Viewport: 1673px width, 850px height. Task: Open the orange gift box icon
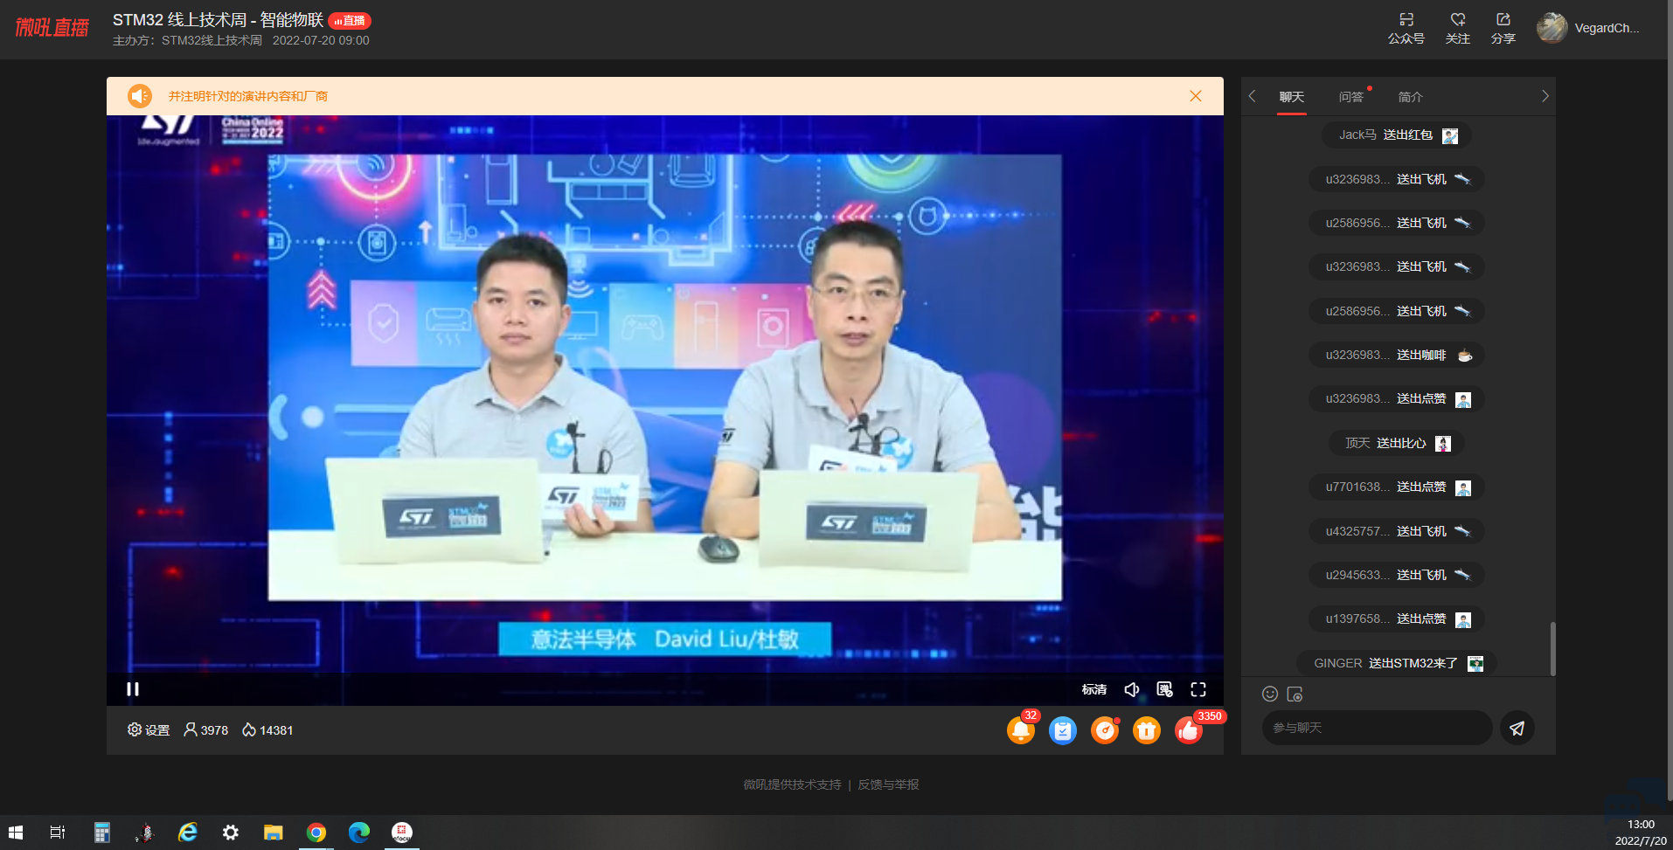pyautogui.click(x=1147, y=729)
